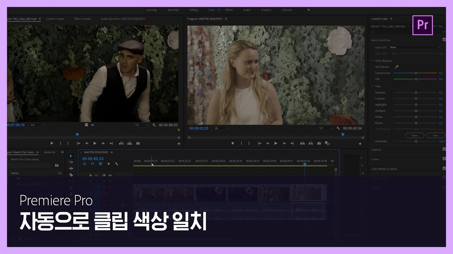Click the Reset button in Tone

(415, 135)
